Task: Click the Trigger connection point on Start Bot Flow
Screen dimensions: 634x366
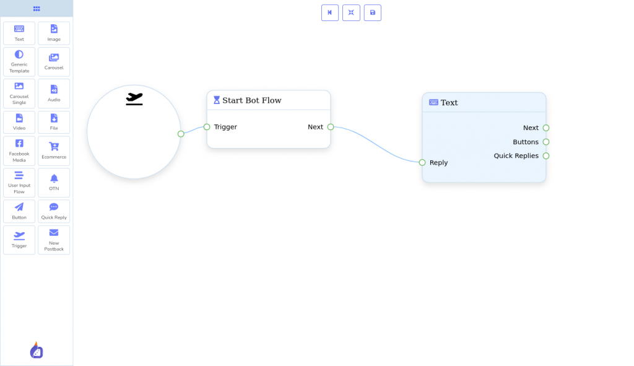Action: [x=206, y=127]
